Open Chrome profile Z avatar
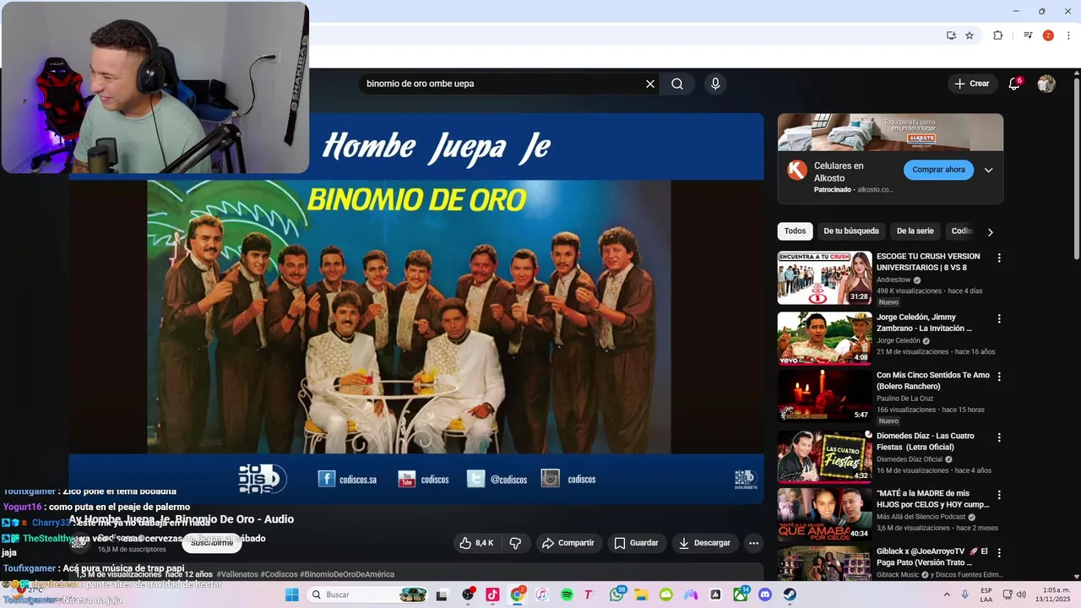Screen dimensions: 1081x608 [x=1048, y=35]
